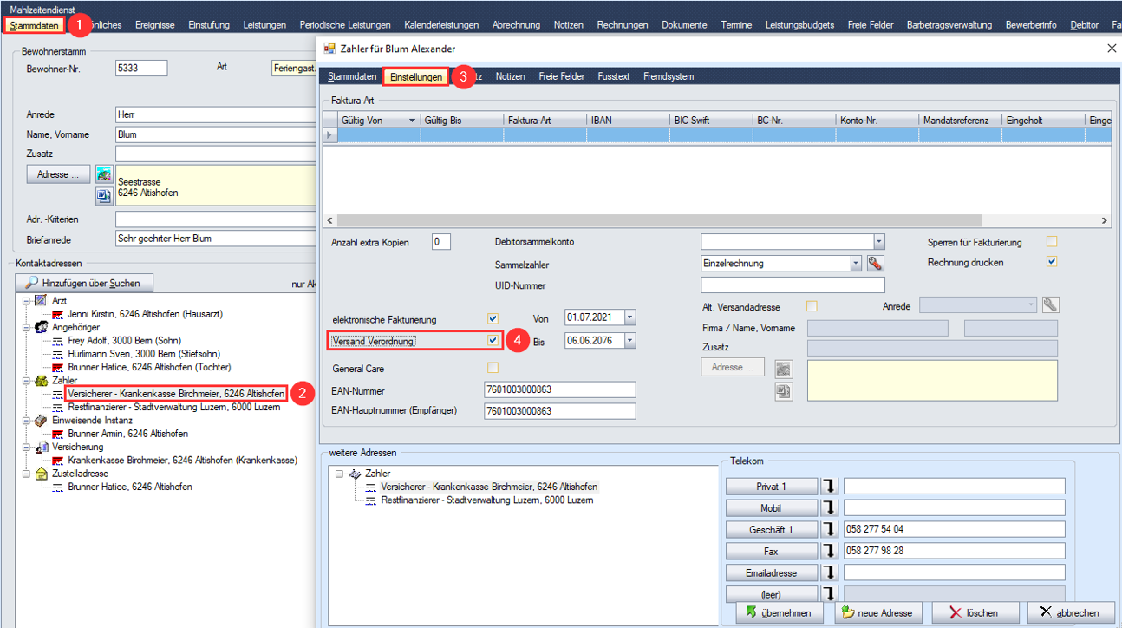Viewport: 1122px width, 628px height.
Task: Open Freie Felder tab in Zahler dialog
Action: pos(561,76)
